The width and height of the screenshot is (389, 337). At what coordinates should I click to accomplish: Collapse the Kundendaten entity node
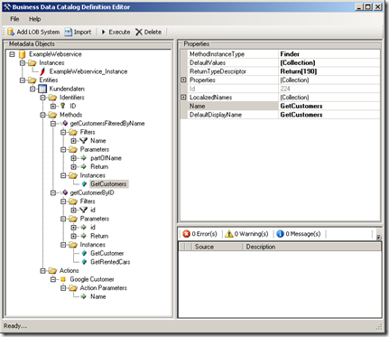click(32, 89)
